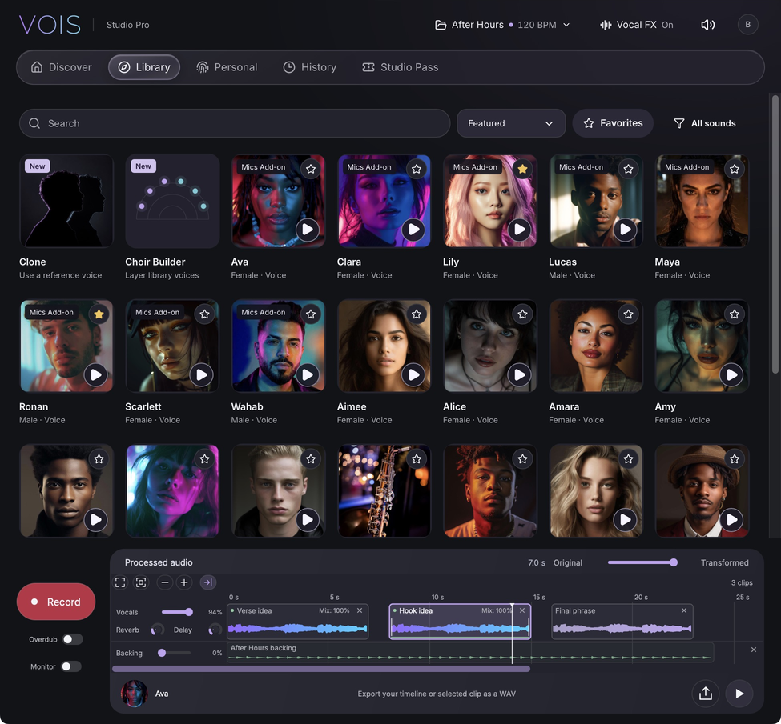Screen dimensions: 781x724
Task: Zoom out the timeline with minus icon
Action: (x=165, y=582)
